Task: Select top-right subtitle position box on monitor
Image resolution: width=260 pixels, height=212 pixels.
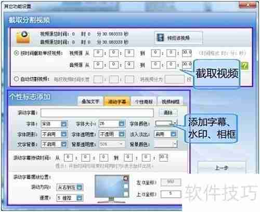Action: (126, 178)
